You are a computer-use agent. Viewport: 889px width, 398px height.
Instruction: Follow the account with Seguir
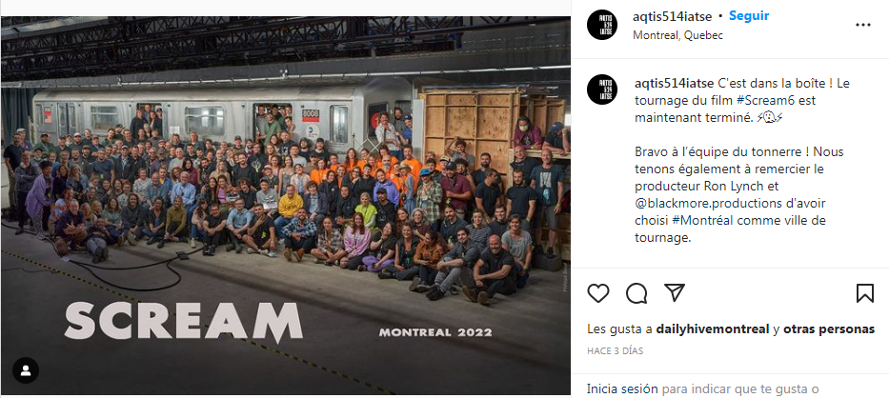tap(749, 16)
